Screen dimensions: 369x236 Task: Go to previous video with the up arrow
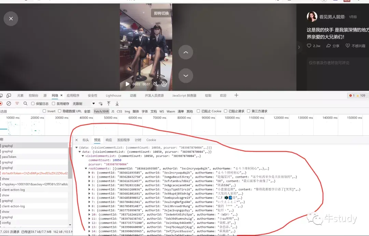click(x=186, y=52)
